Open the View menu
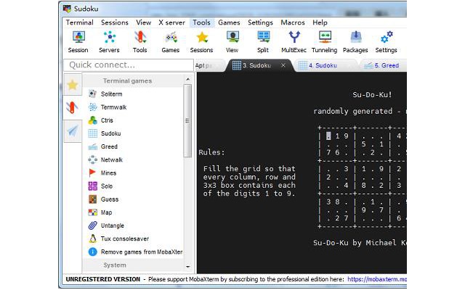The height and width of the screenshot is (290, 465). (144, 22)
